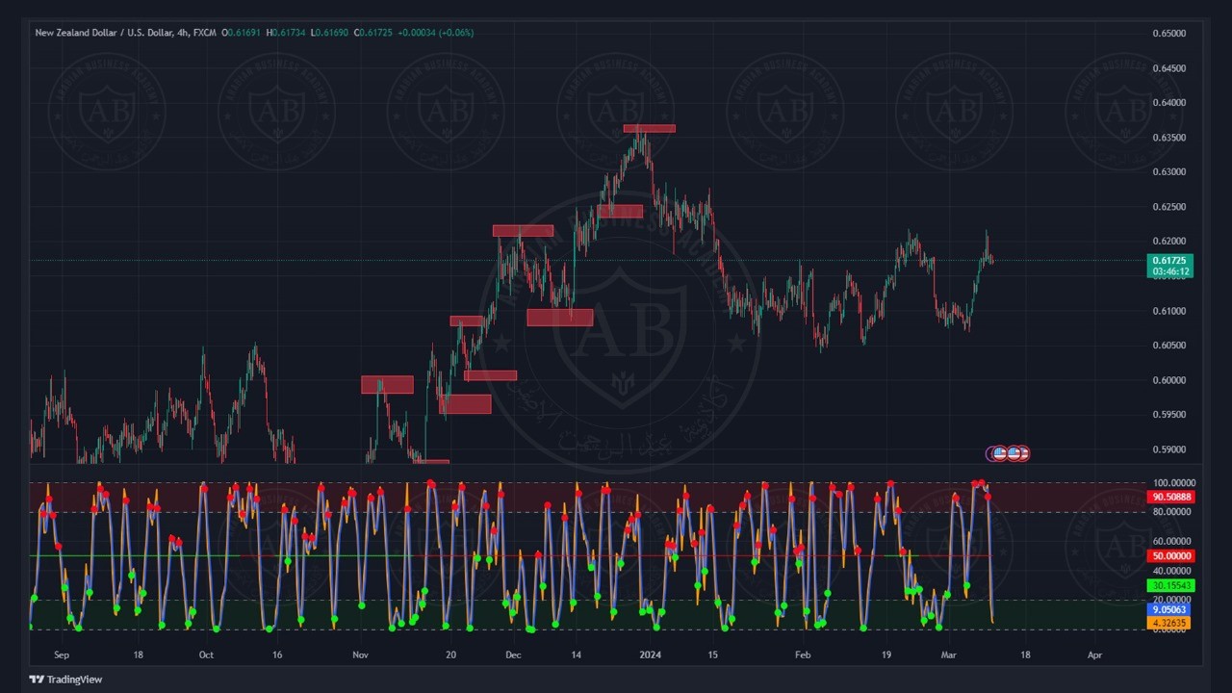Click the TradingView logo at bottom left

coord(65,680)
